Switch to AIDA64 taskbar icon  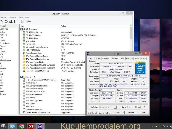(31, 126)
